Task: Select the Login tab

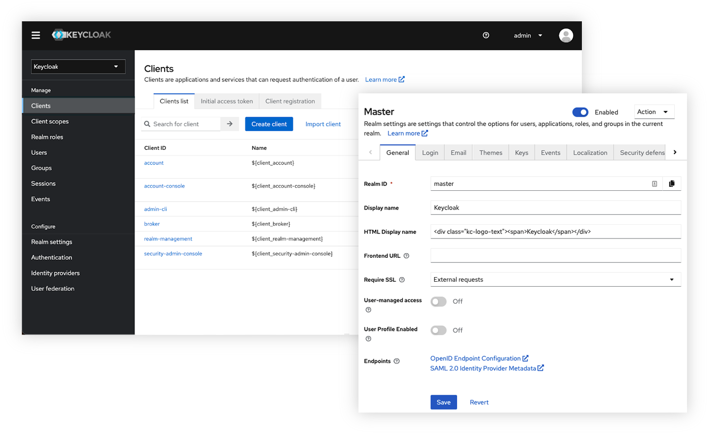Action: (430, 152)
